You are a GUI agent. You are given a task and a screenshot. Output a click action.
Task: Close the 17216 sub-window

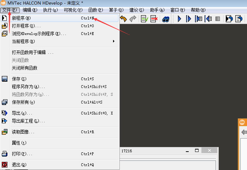(209, 151)
